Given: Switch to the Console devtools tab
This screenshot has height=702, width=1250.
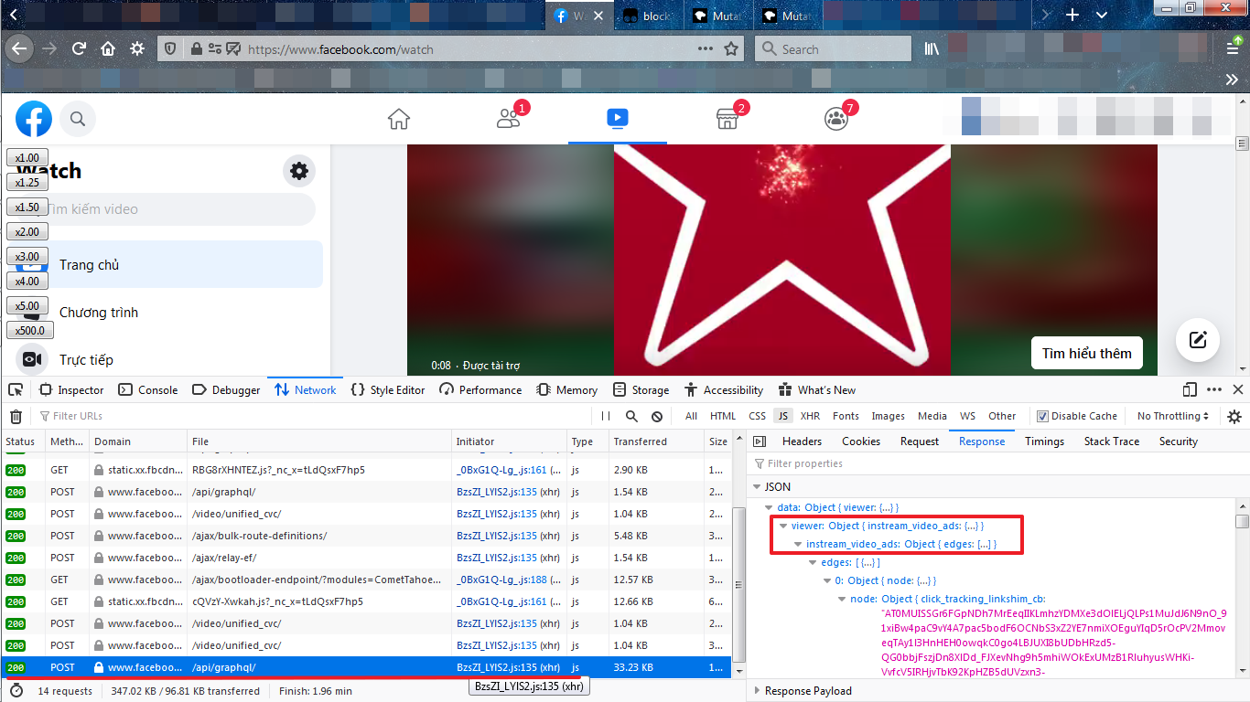Looking at the screenshot, I should [x=148, y=390].
